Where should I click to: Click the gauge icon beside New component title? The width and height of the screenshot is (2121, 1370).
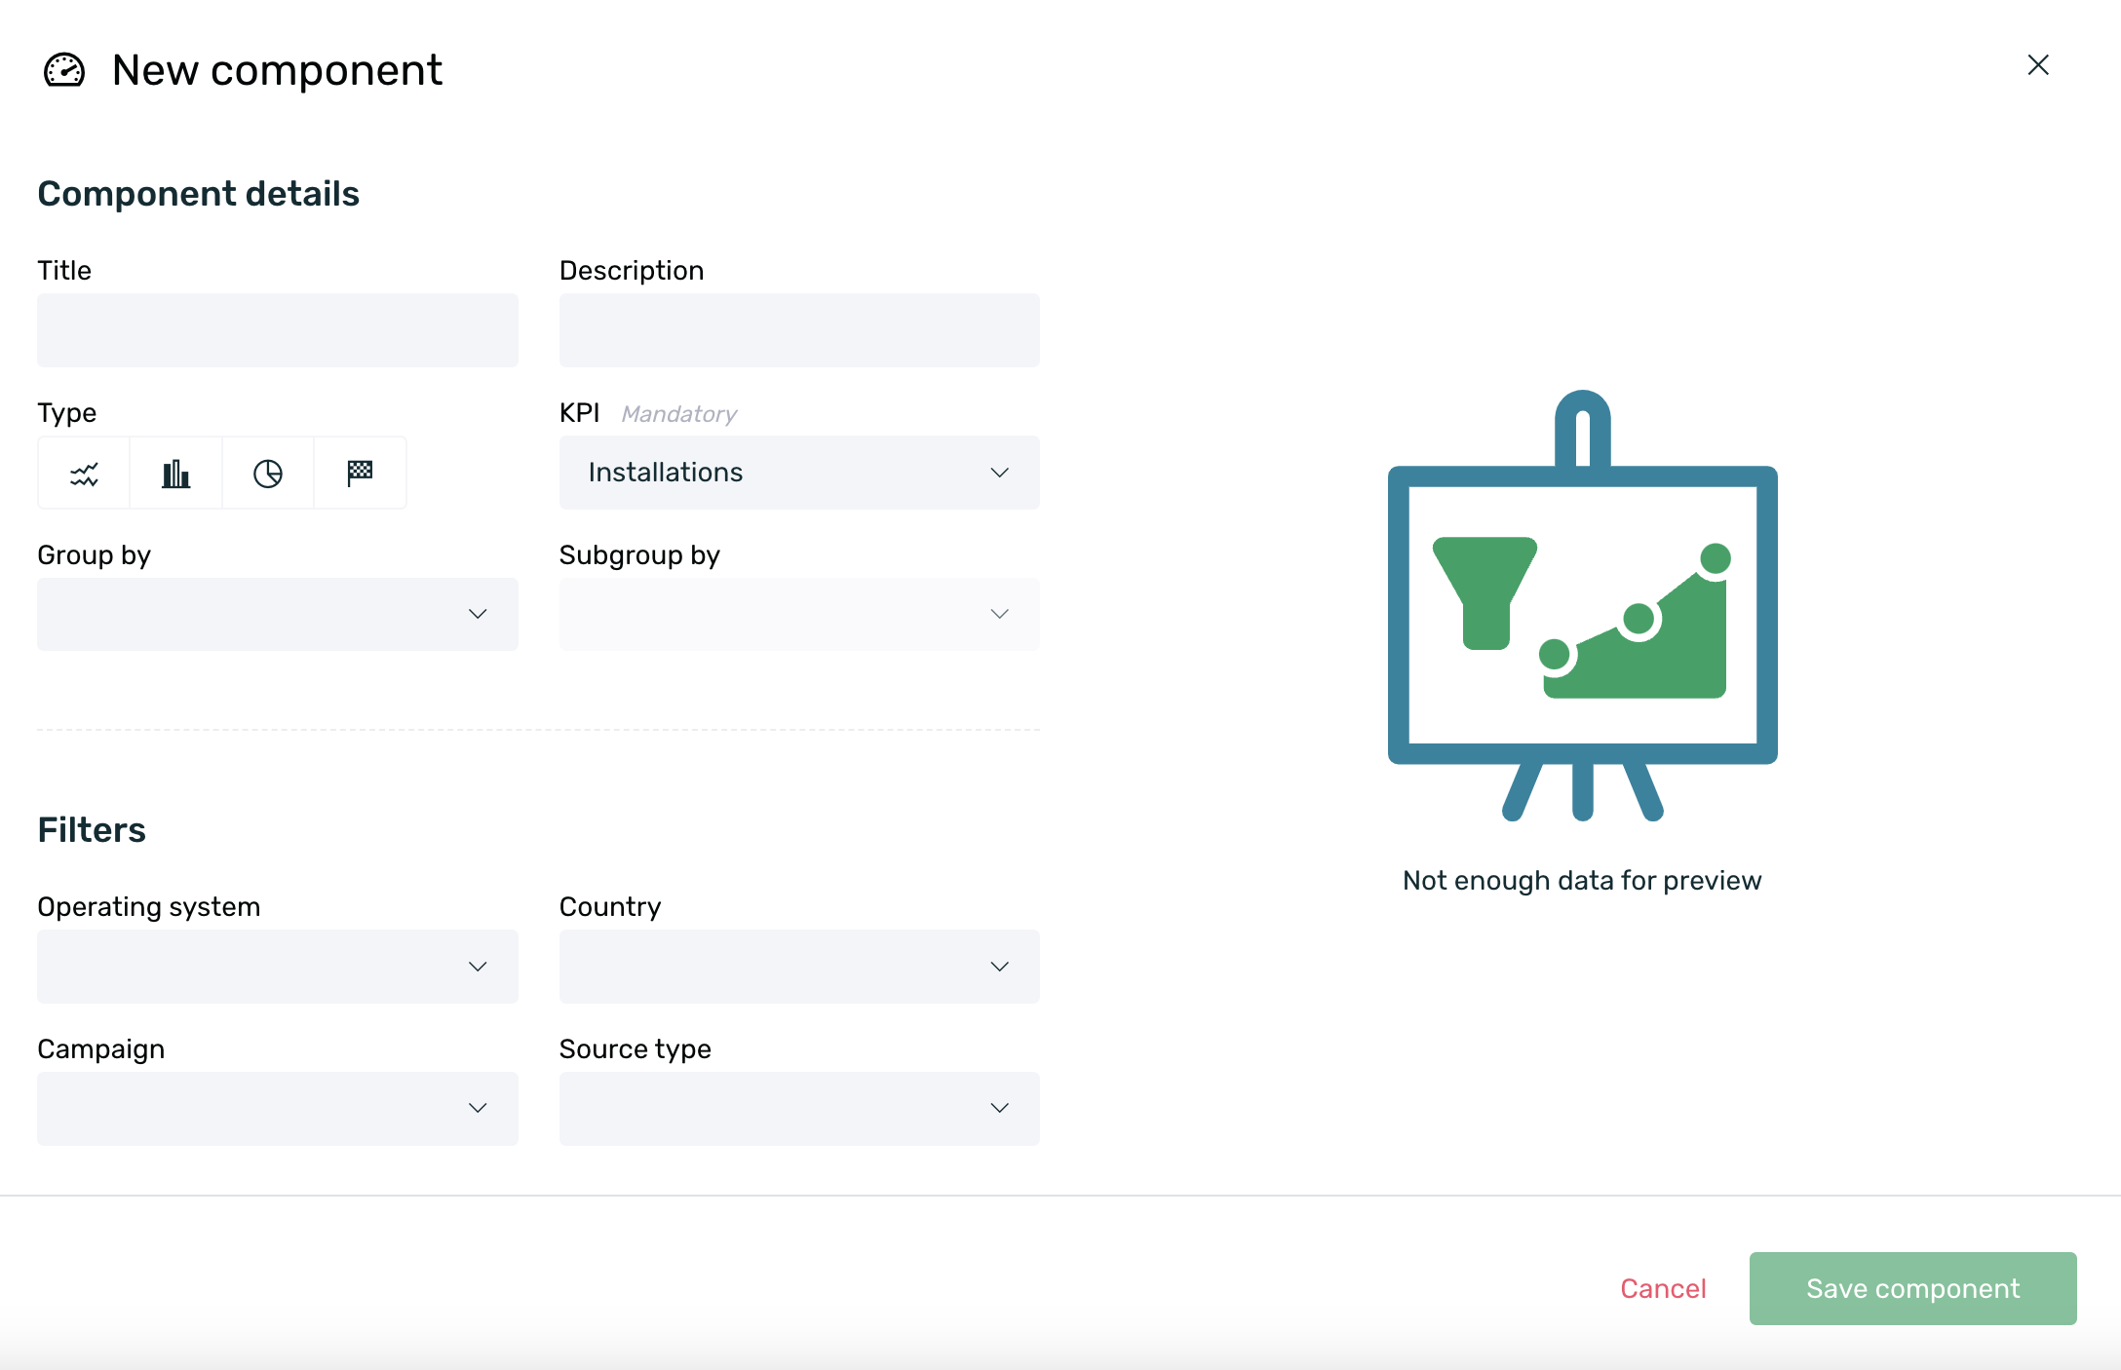pyautogui.click(x=64, y=69)
